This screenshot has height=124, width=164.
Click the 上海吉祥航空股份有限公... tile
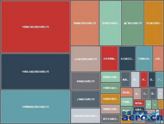pyautogui.click(x=86, y=116)
